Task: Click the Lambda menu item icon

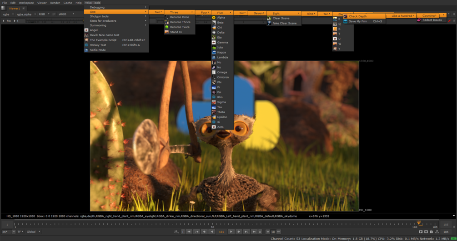Action: pyautogui.click(x=214, y=57)
